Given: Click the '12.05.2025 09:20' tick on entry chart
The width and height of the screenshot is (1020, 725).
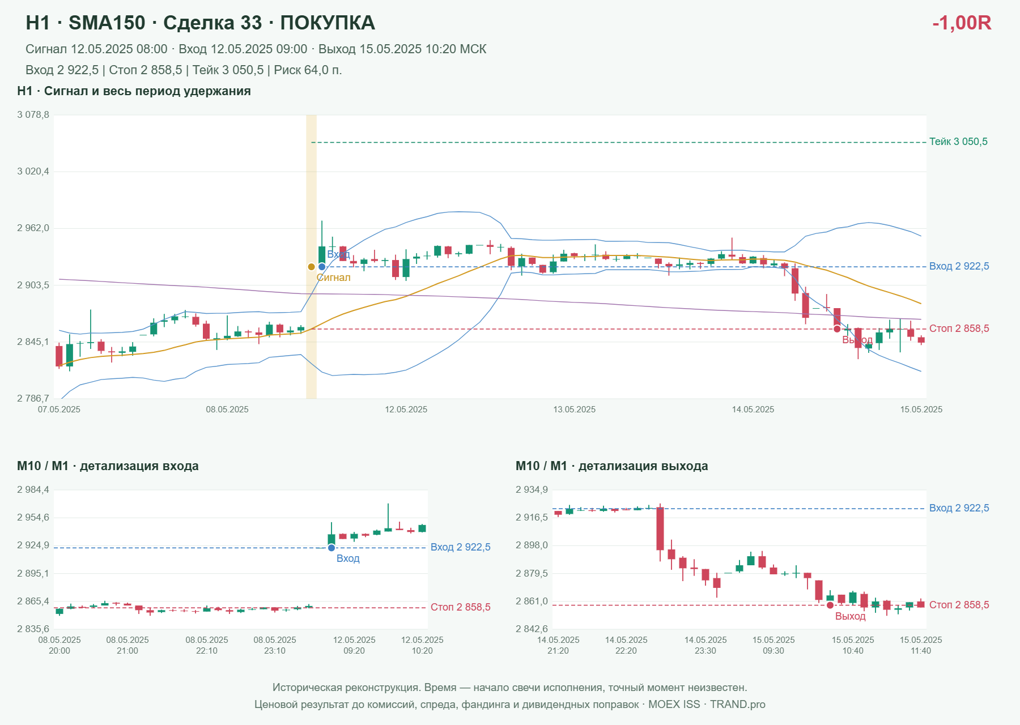Looking at the screenshot, I should (x=354, y=646).
